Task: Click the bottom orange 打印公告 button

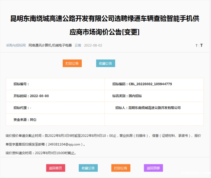Action: click(x=120, y=168)
